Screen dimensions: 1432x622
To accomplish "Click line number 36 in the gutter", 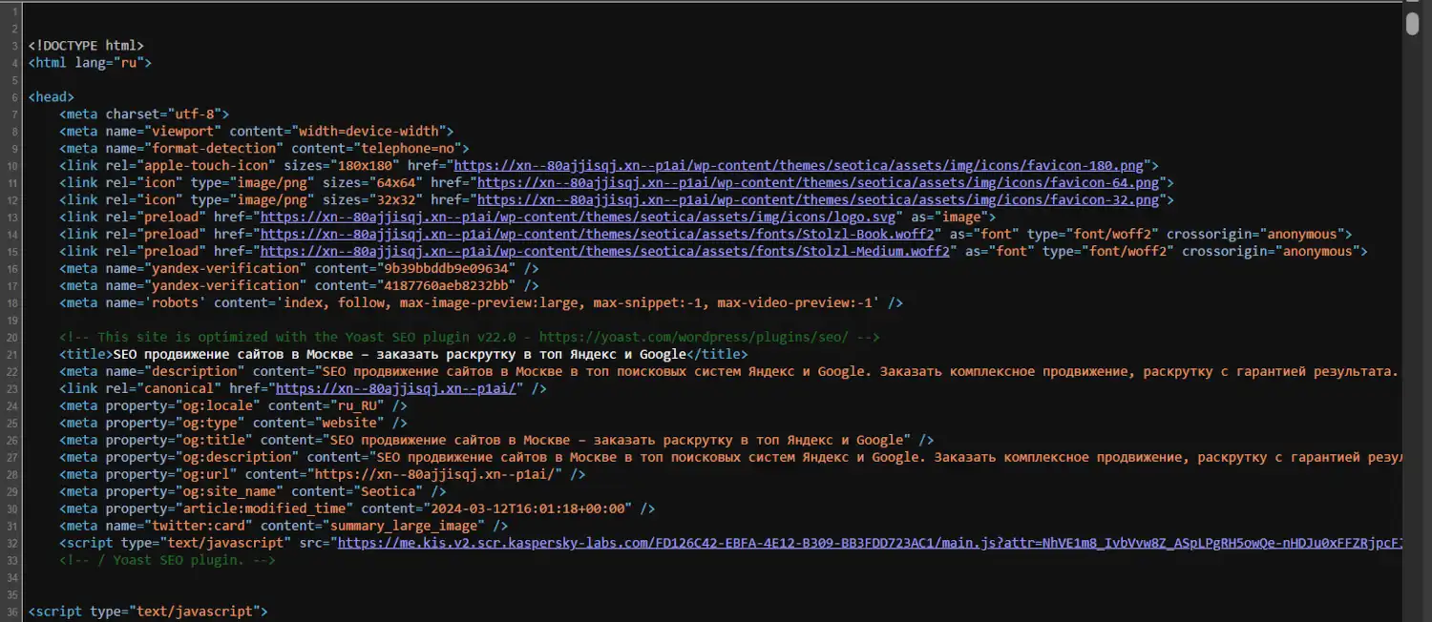I will (x=14, y=612).
